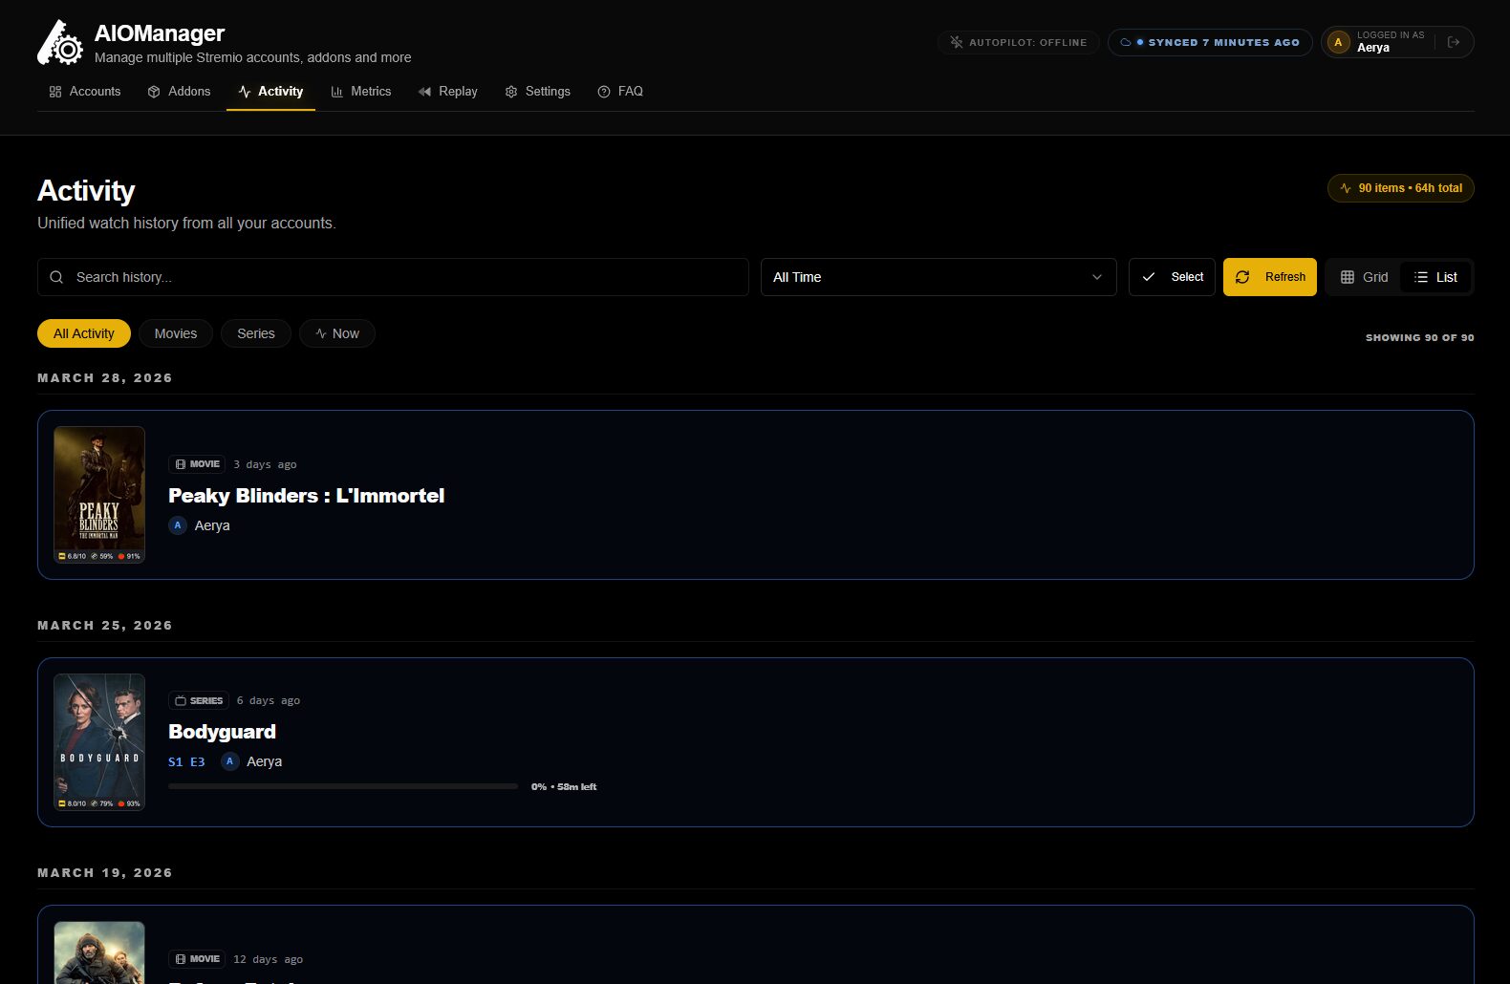Go to the Activity tab

click(x=270, y=92)
